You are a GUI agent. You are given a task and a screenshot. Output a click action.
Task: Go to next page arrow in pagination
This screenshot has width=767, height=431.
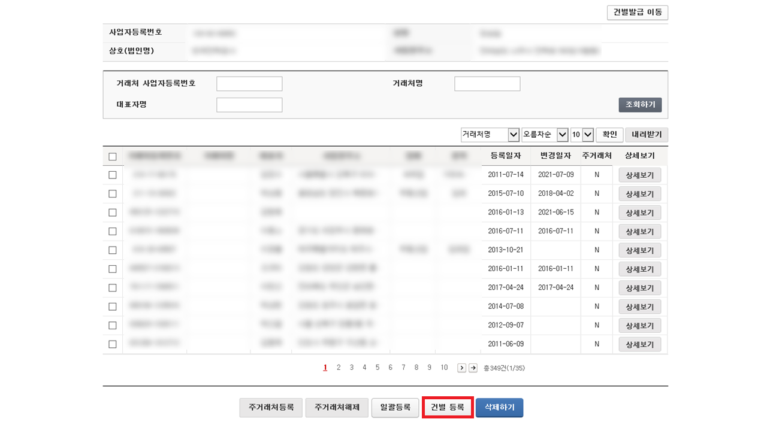[461, 368]
